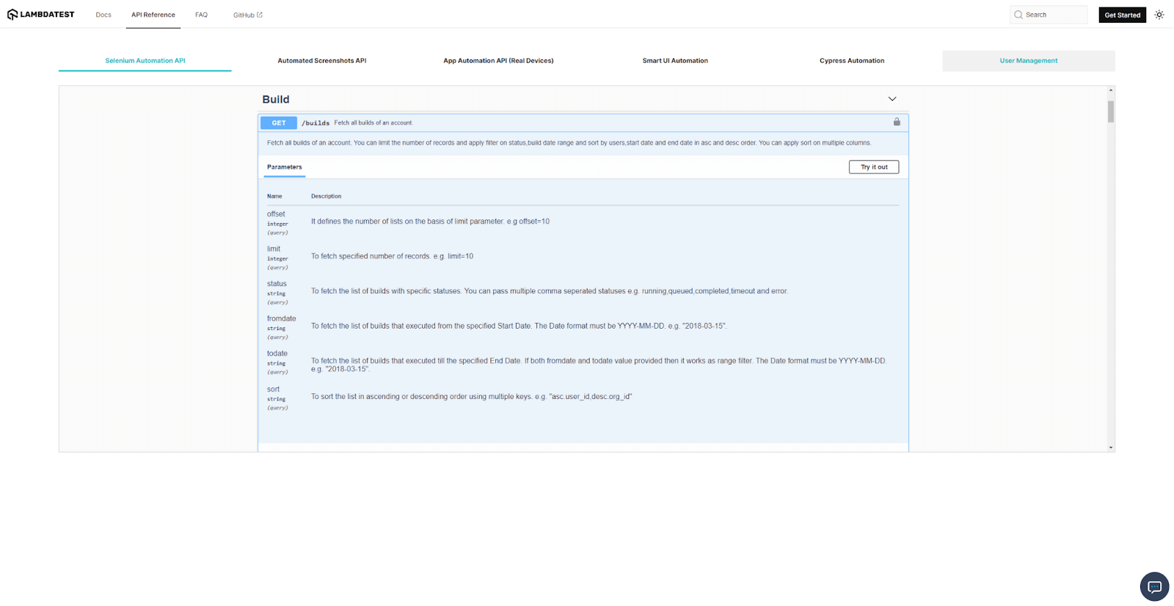Image resolution: width=1174 pixels, height=606 pixels.
Task: Click the LambdaTest logo
Action: click(x=41, y=15)
